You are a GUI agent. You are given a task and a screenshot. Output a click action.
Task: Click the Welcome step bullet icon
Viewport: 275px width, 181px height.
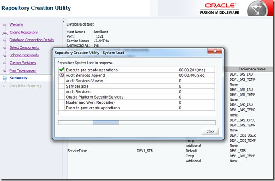(5, 25)
